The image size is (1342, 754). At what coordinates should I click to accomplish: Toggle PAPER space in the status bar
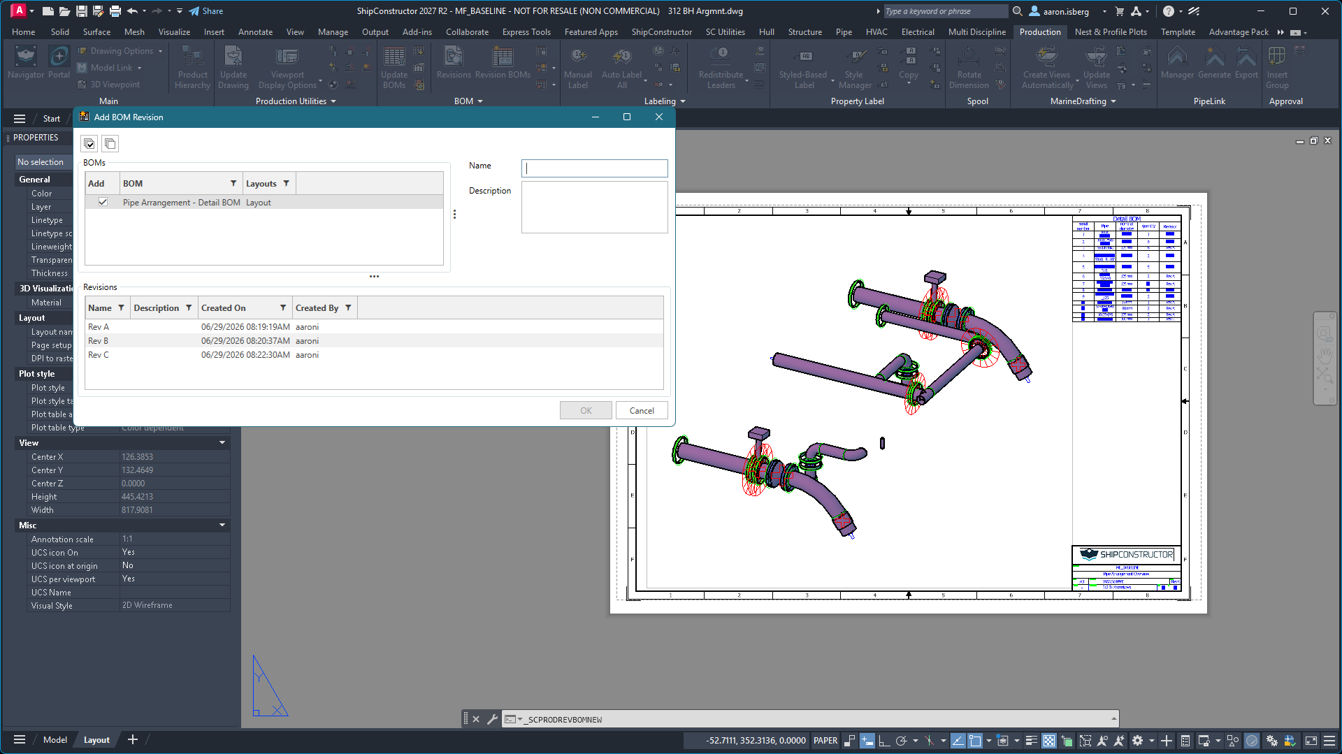tap(825, 741)
